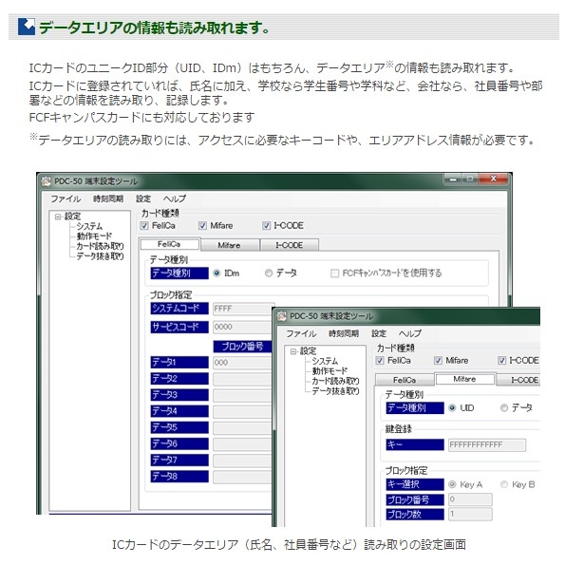Toggle FeliCa checkbox in front window
This screenshot has width=565, height=565.
(380, 360)
